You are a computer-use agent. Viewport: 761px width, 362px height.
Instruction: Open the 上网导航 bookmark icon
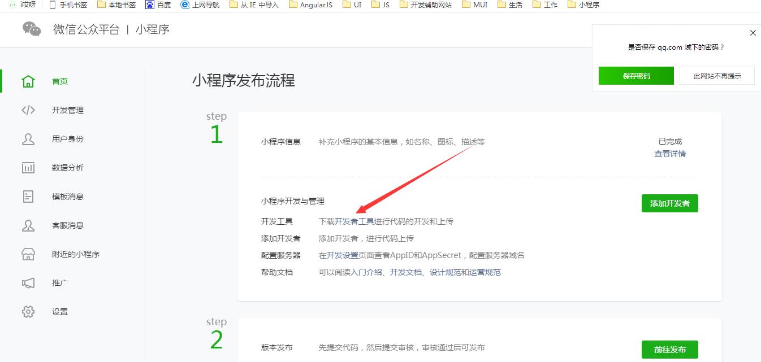pos(185,5)
